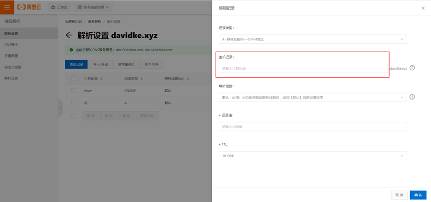Screen dimensions: 431x202
Task: Focus the 主机记录 input field
Action: point(303,68)
